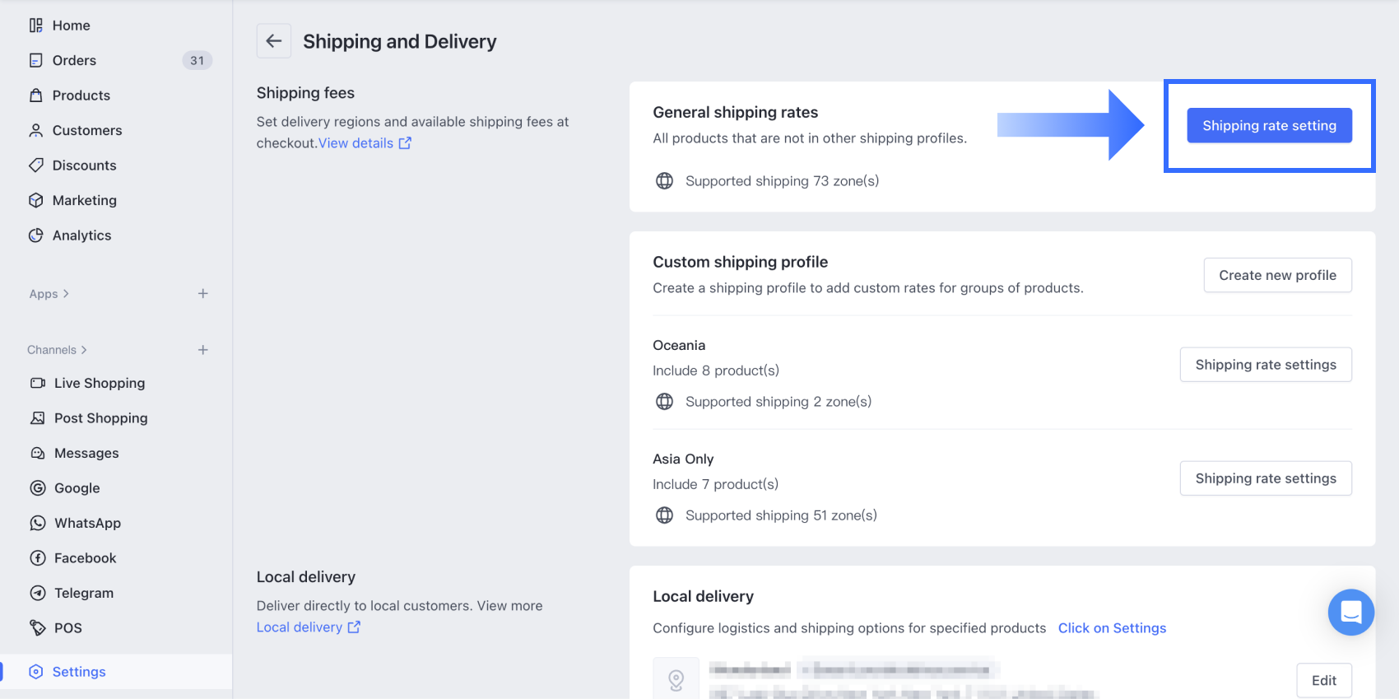Screen dimensions: 1399x699
Task: Click the plus icon next to Apps
Action: [x=202, y=294]
